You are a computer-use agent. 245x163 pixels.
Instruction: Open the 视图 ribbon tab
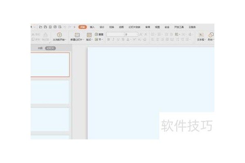(157, 27)
